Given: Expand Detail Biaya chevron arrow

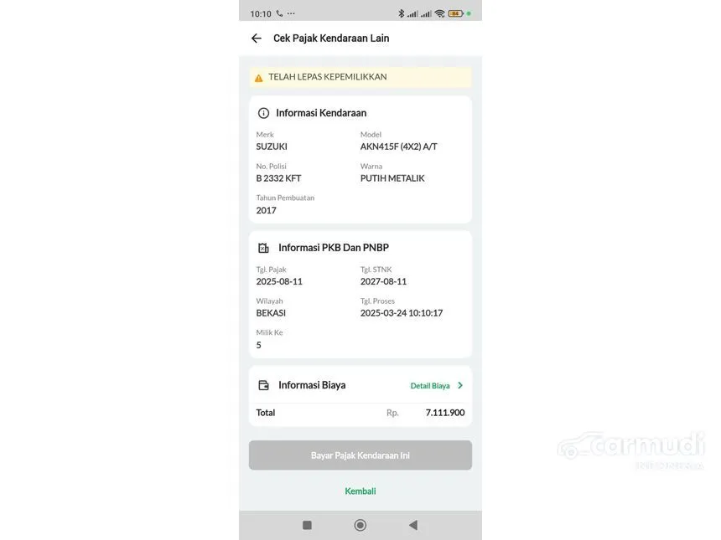Looking at the screenshot, I should (x=460, y=385).
